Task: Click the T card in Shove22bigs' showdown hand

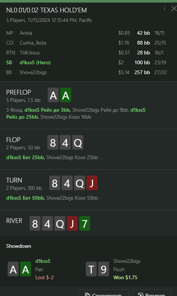Action: 91,269
